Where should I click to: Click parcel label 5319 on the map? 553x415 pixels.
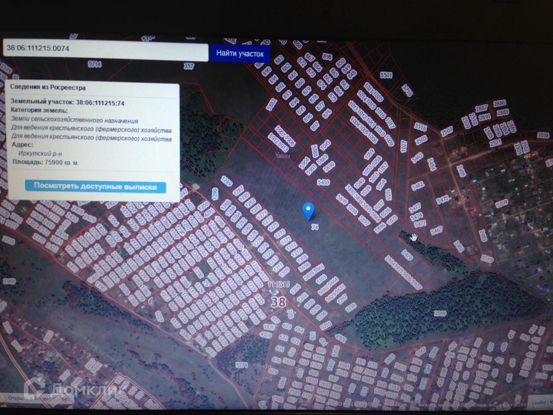pos(487,260)
